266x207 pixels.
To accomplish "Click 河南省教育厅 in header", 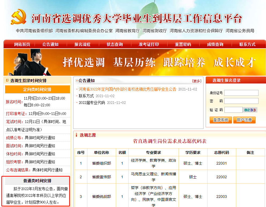I will (x=128, y=31).
